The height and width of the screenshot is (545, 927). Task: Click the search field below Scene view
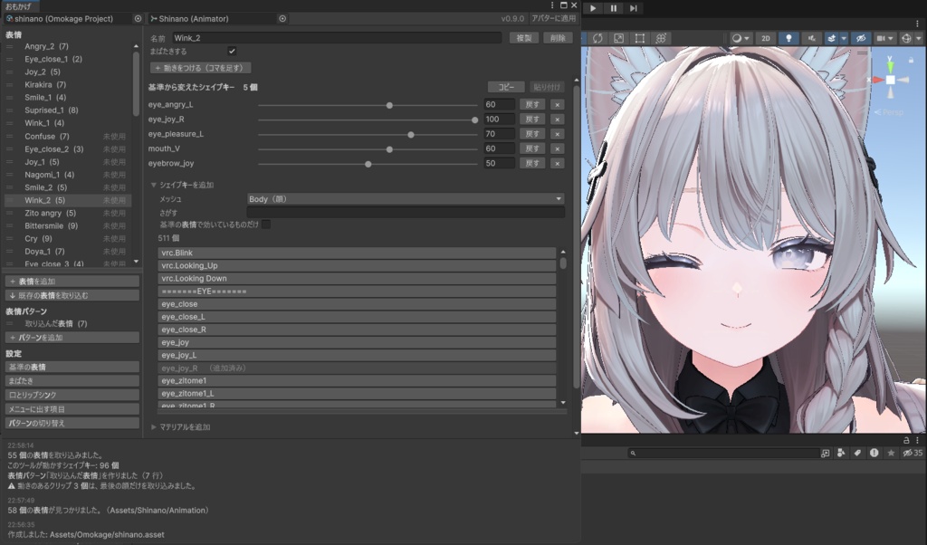(723, 454)
